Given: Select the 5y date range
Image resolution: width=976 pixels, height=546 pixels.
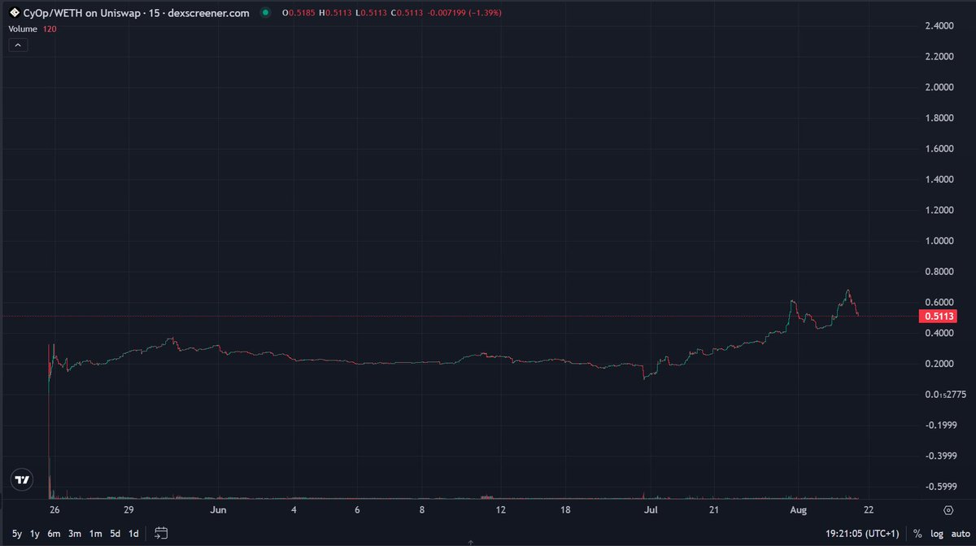Looking at the screenshot, I should pos(17,534).
